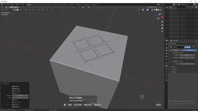Screen dimensions: 198x111
Task: Adjust the Bevel Segments field
Action: coord(187,58)
